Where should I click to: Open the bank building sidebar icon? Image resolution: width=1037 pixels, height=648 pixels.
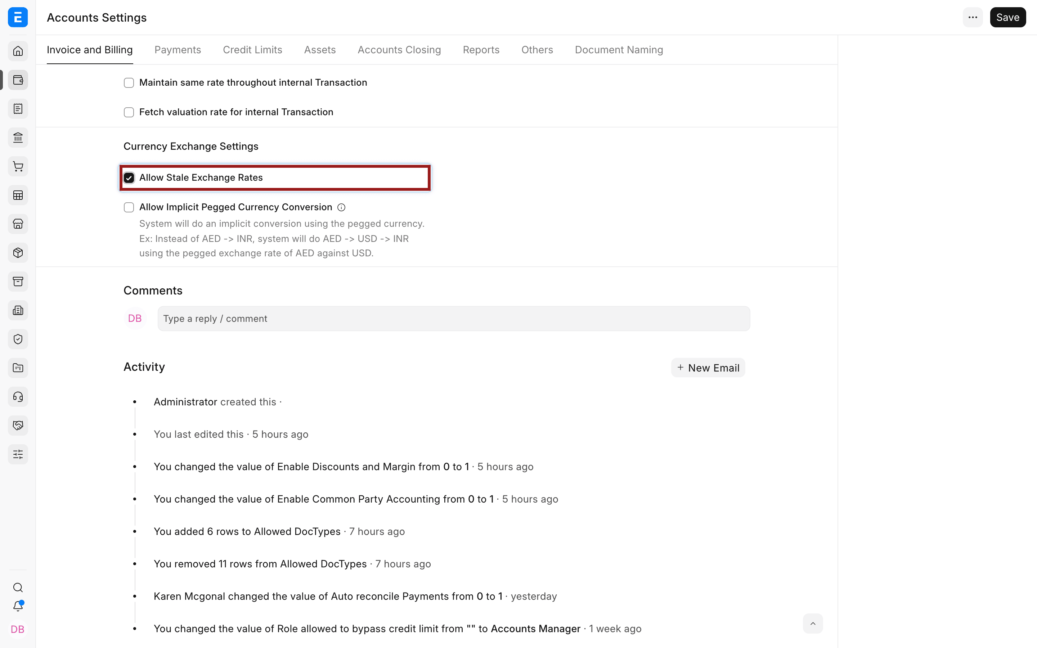[x=18, y=138]
